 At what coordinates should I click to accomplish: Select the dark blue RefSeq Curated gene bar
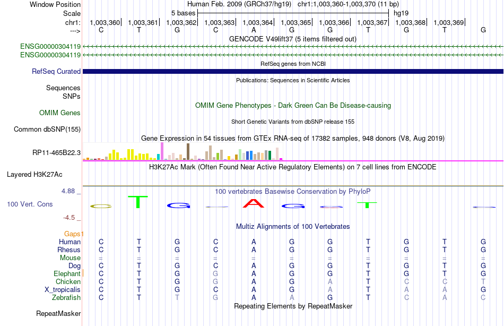coord(293,72)
